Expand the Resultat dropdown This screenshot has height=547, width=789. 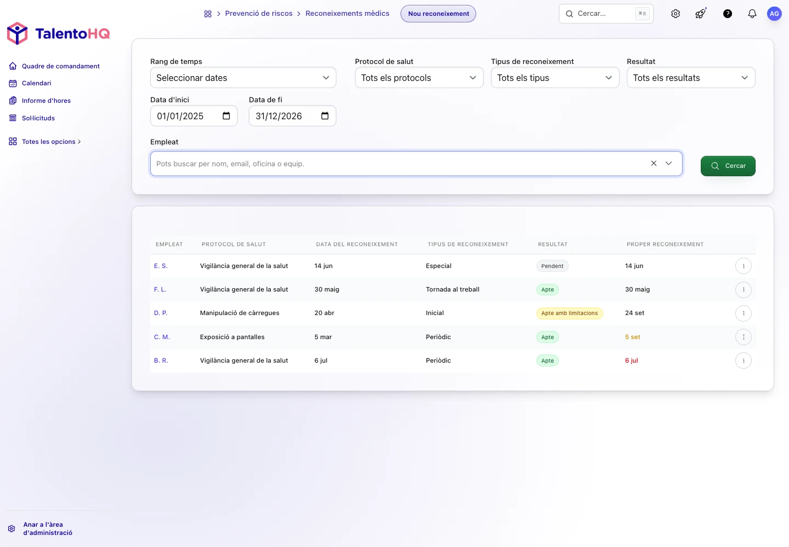(691, 78)
